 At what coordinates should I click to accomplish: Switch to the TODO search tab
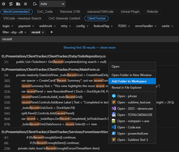pyautogui.click(x=122, y=26)
